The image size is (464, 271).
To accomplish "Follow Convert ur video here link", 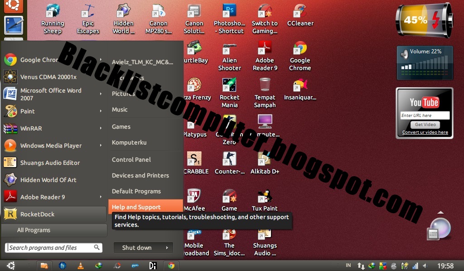I will (x=425, y=132).
